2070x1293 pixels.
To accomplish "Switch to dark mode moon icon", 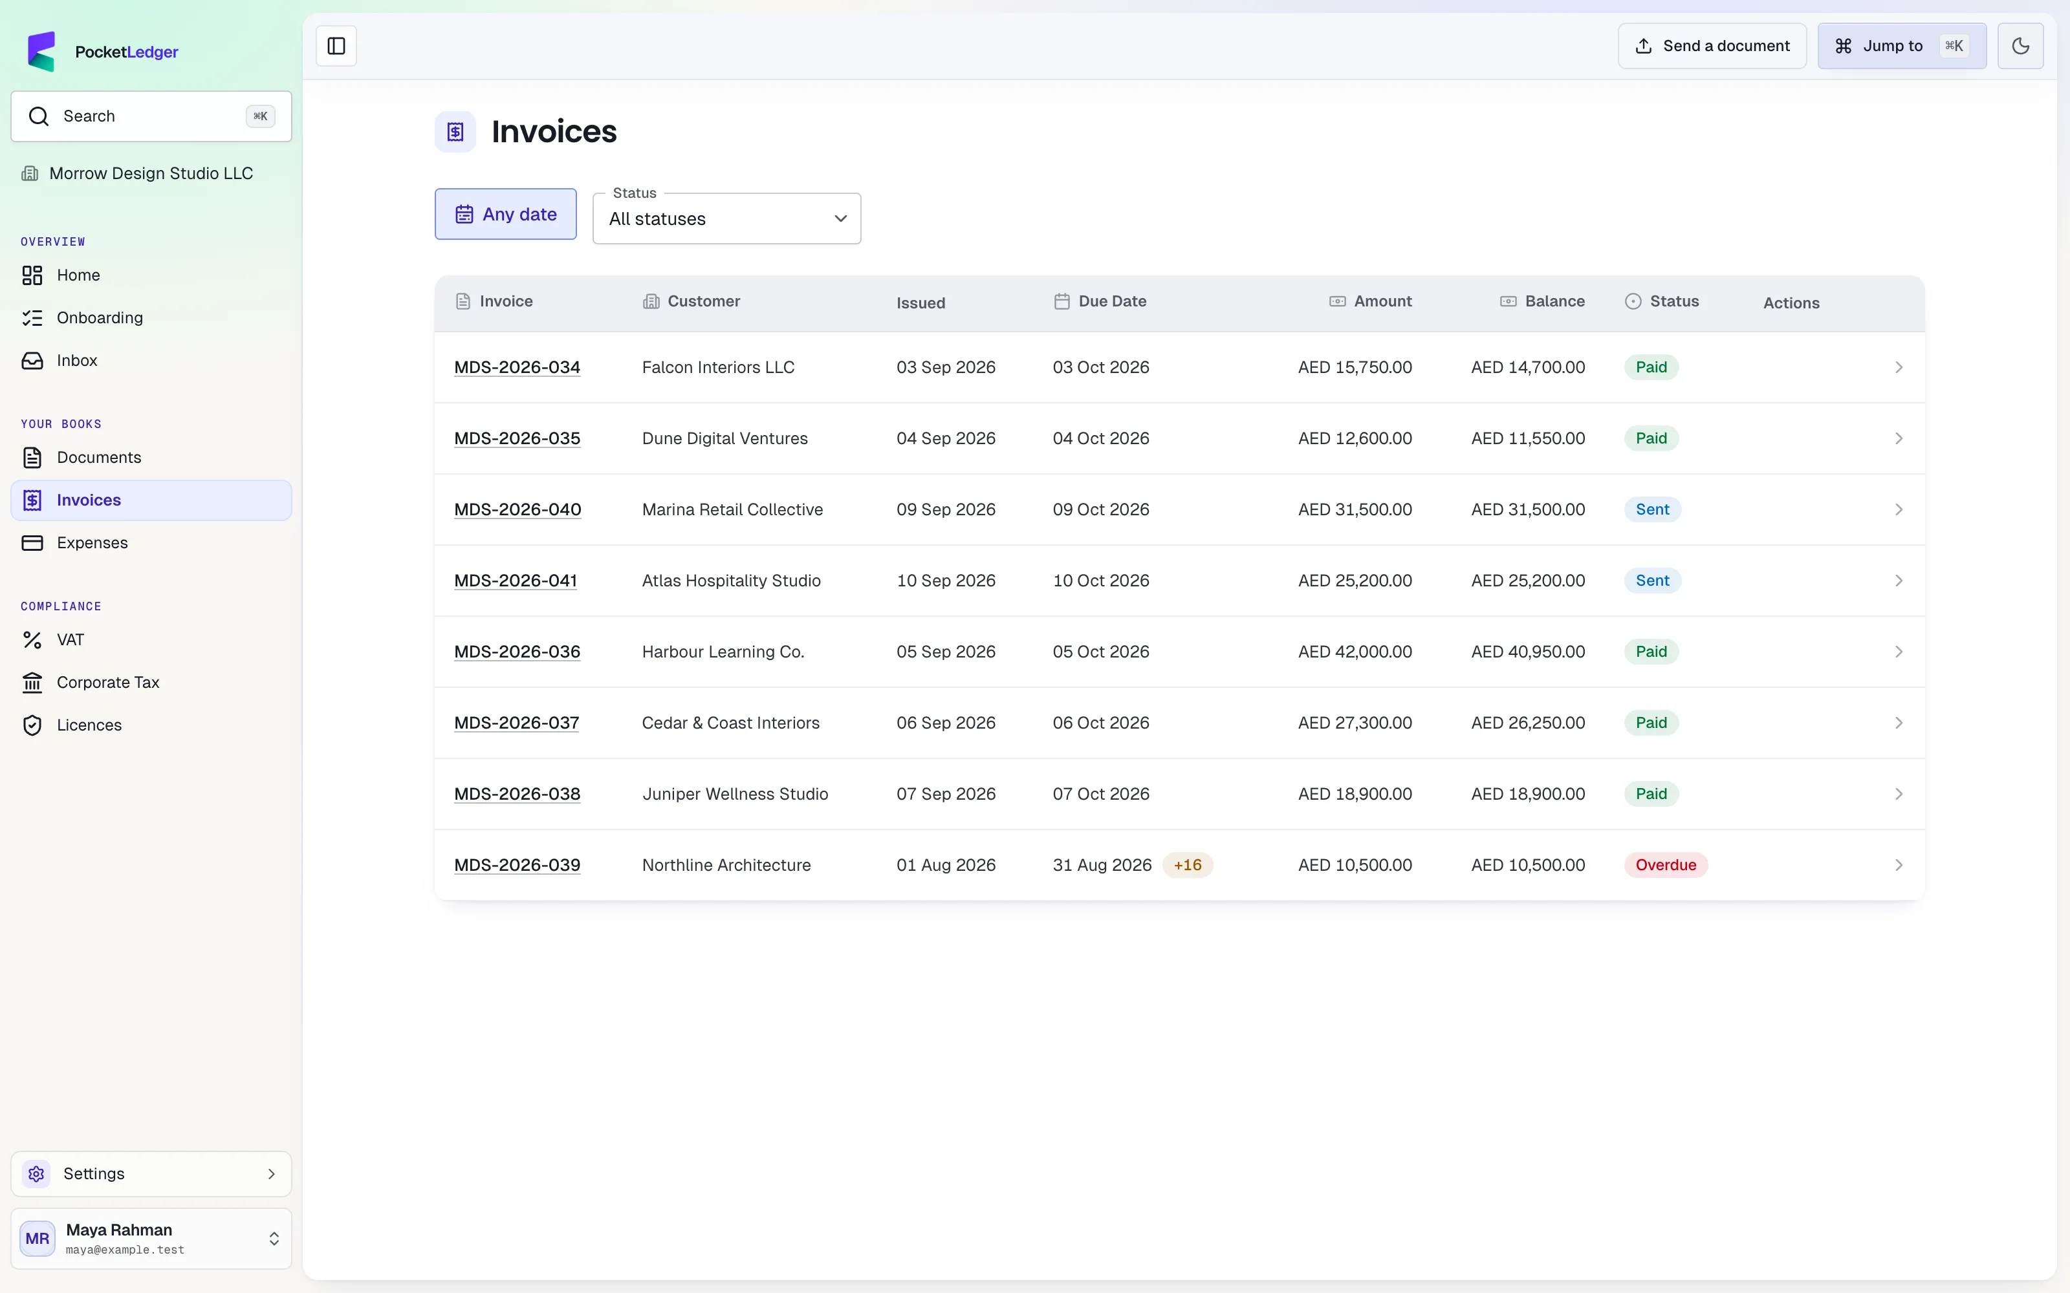I will point(2020,46).
